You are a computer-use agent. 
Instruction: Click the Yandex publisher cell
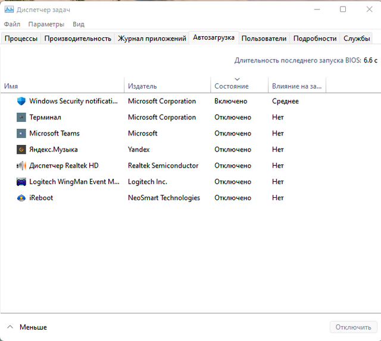(x=139, y=149)
